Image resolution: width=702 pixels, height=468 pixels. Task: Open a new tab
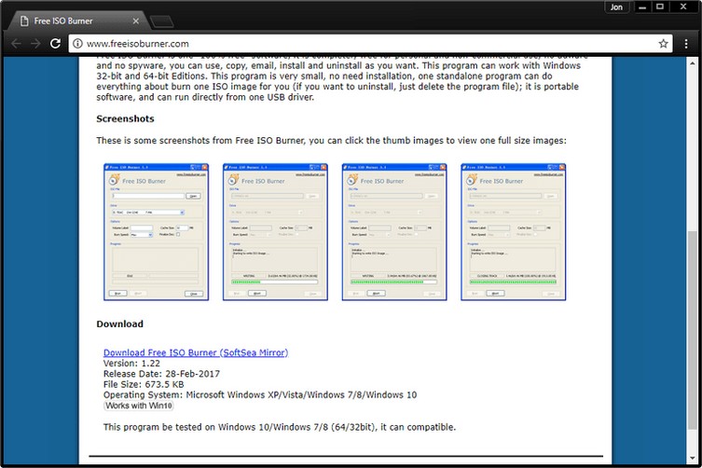tap(161, 21)
